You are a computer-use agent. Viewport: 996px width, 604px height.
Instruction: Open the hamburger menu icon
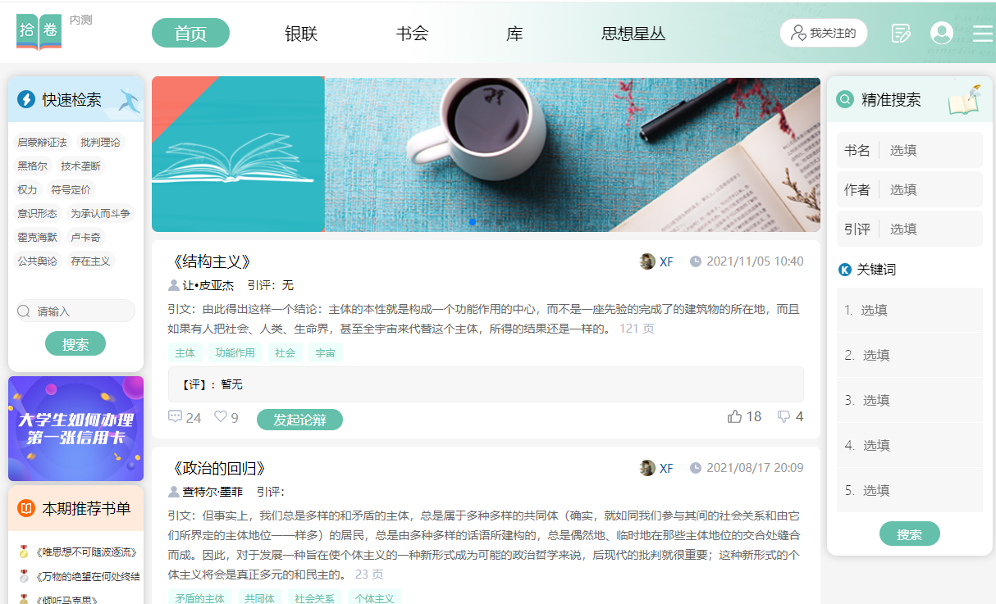click(982, 34)
